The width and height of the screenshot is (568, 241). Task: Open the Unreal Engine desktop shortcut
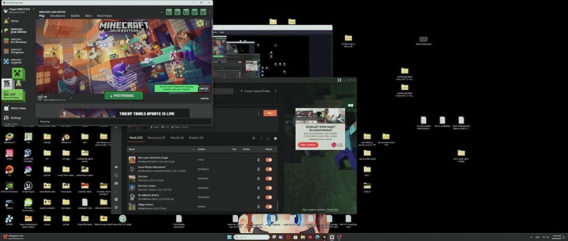coord(28,187)
